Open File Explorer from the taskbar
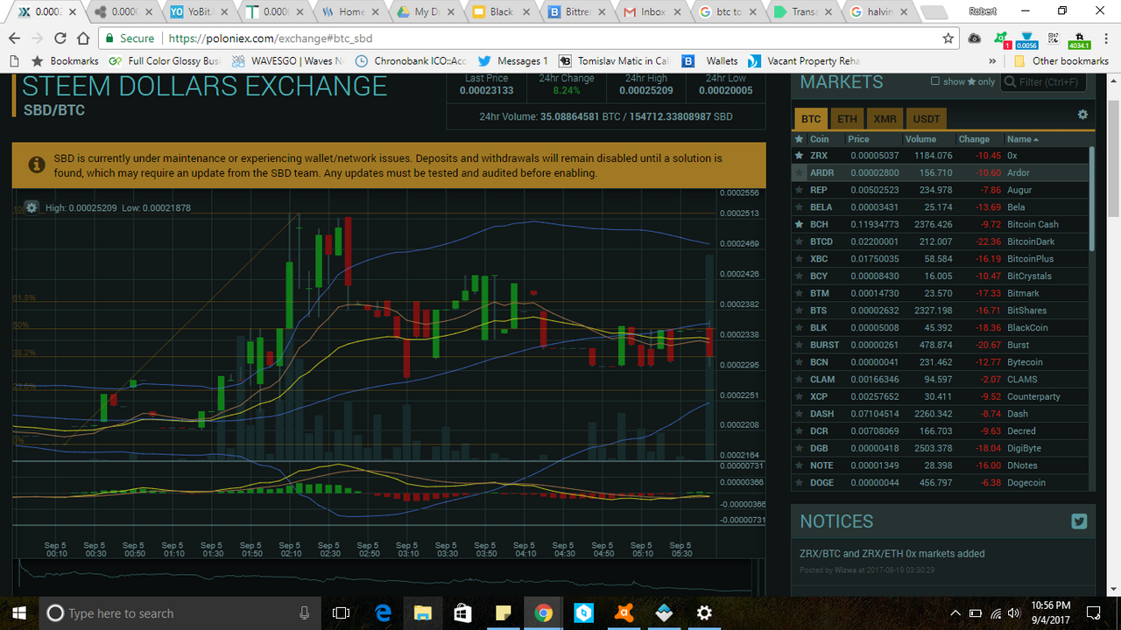This screenshot has width=1121, height=630. pyautogui.click(x=422, y=612)
